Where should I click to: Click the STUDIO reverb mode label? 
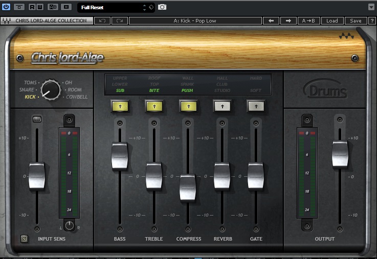[x=222, y=90]
